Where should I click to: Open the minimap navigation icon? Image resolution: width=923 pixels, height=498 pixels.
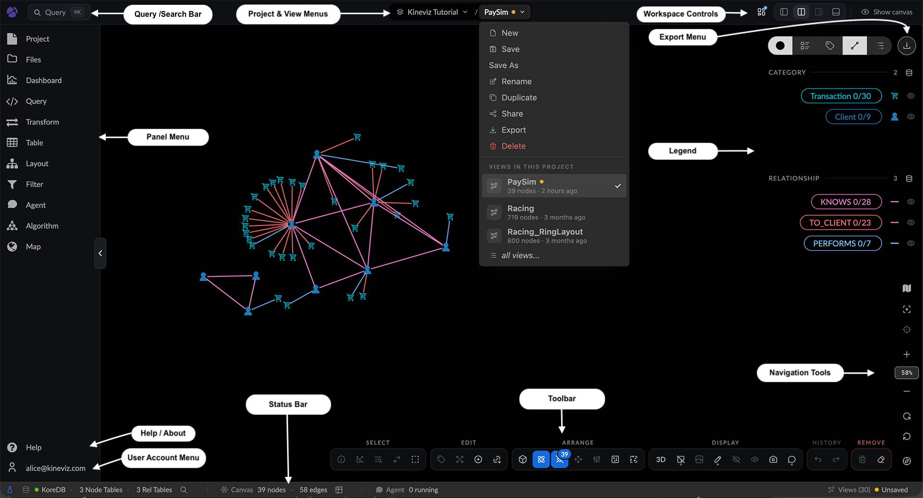click(x=907, y=288)
